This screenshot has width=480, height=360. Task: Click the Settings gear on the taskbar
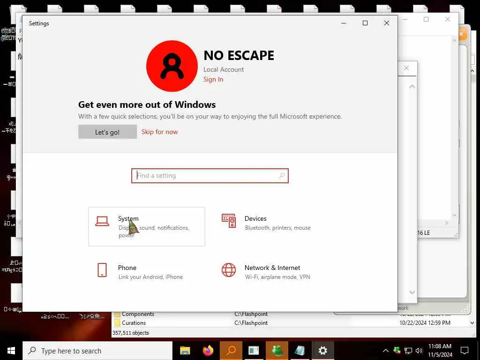322,351
